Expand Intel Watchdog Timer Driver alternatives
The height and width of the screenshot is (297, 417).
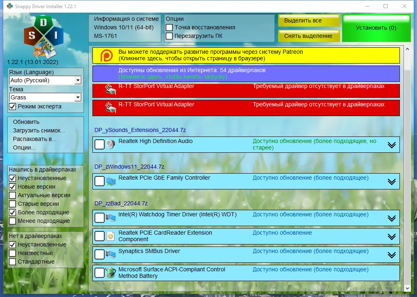pyautogui.click(x=391, y=218)
